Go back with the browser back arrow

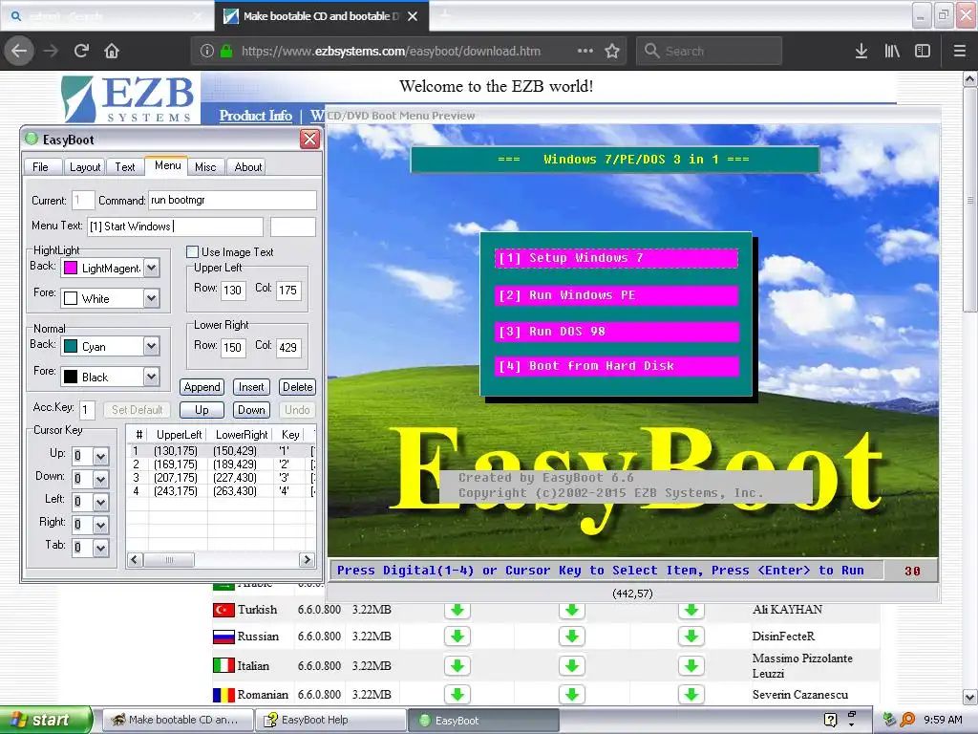(19, 51)
